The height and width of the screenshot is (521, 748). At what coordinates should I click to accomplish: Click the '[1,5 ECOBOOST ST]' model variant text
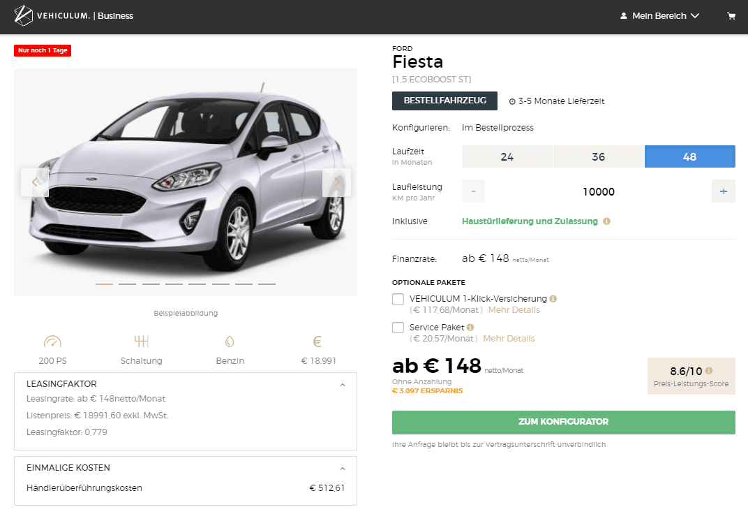click(432, 80)
